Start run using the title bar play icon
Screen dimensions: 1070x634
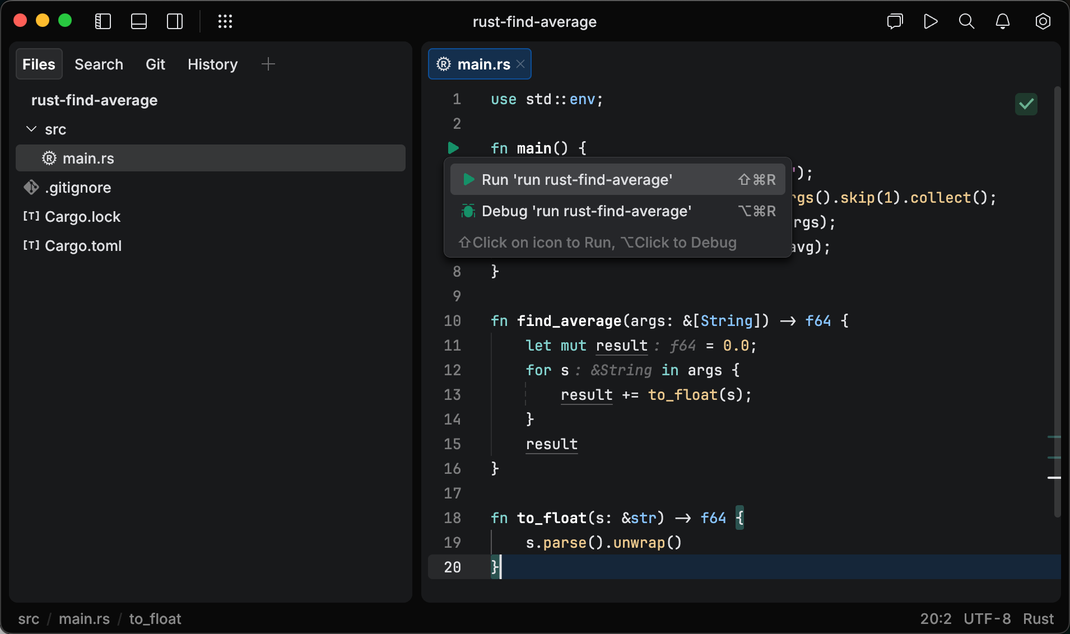[931, 21]
